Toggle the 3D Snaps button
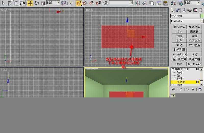The width and height of the screenshot is (204, 133). coord(79,3)
